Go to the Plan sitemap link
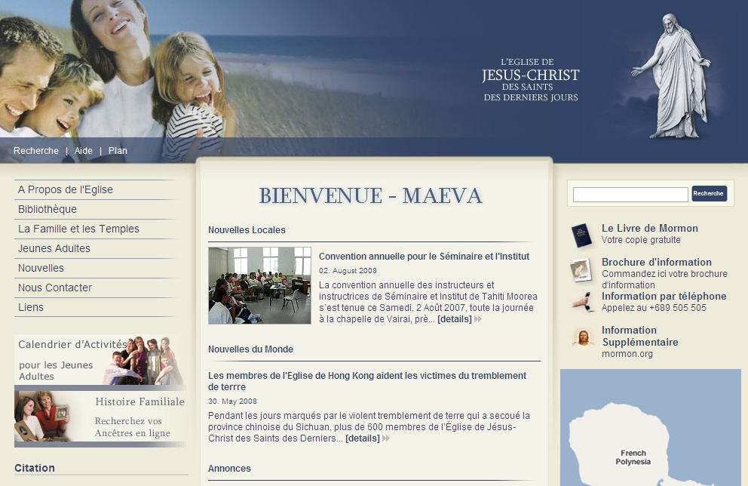 pyautogui.click(x=118, y=151)
